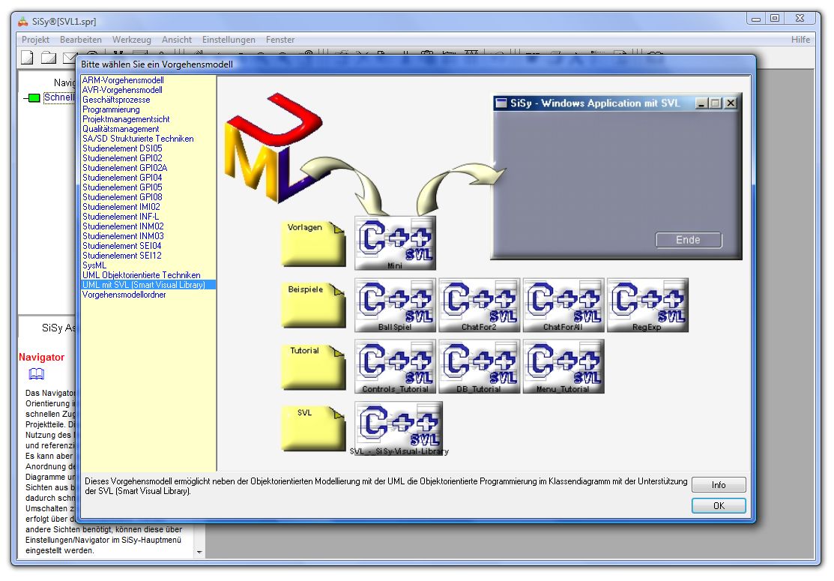Open the Werkzeug menu

[x=131, y=40]
